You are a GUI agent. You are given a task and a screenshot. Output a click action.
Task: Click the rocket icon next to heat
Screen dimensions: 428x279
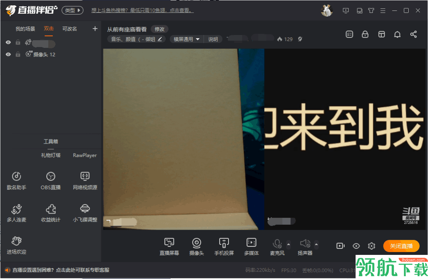pos(300,39)
